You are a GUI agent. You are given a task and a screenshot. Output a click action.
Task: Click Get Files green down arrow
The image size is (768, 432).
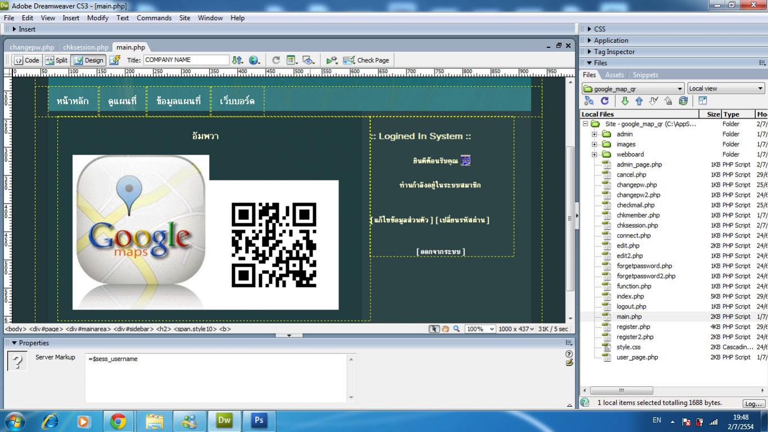click(625, 101)
